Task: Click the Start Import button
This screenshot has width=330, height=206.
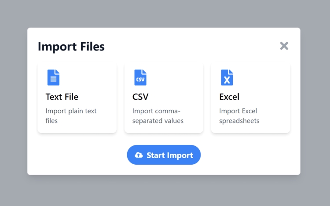Action: (164, 155)
